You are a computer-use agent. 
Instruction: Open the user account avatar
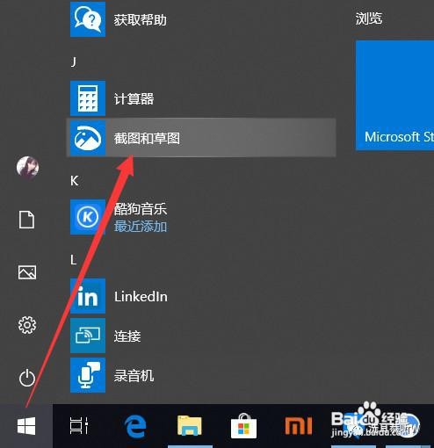click(x=27, y=167)
